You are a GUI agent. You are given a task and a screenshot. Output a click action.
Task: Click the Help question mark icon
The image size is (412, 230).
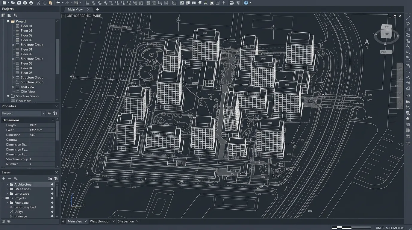pos(246,3)
